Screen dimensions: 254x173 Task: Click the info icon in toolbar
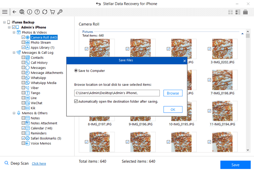pyautogui.click(x=29, y=12)
